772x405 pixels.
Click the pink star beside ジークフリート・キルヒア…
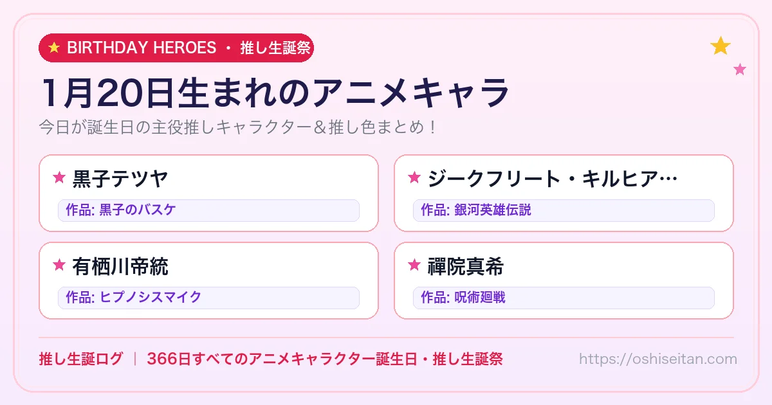[414, 177]
